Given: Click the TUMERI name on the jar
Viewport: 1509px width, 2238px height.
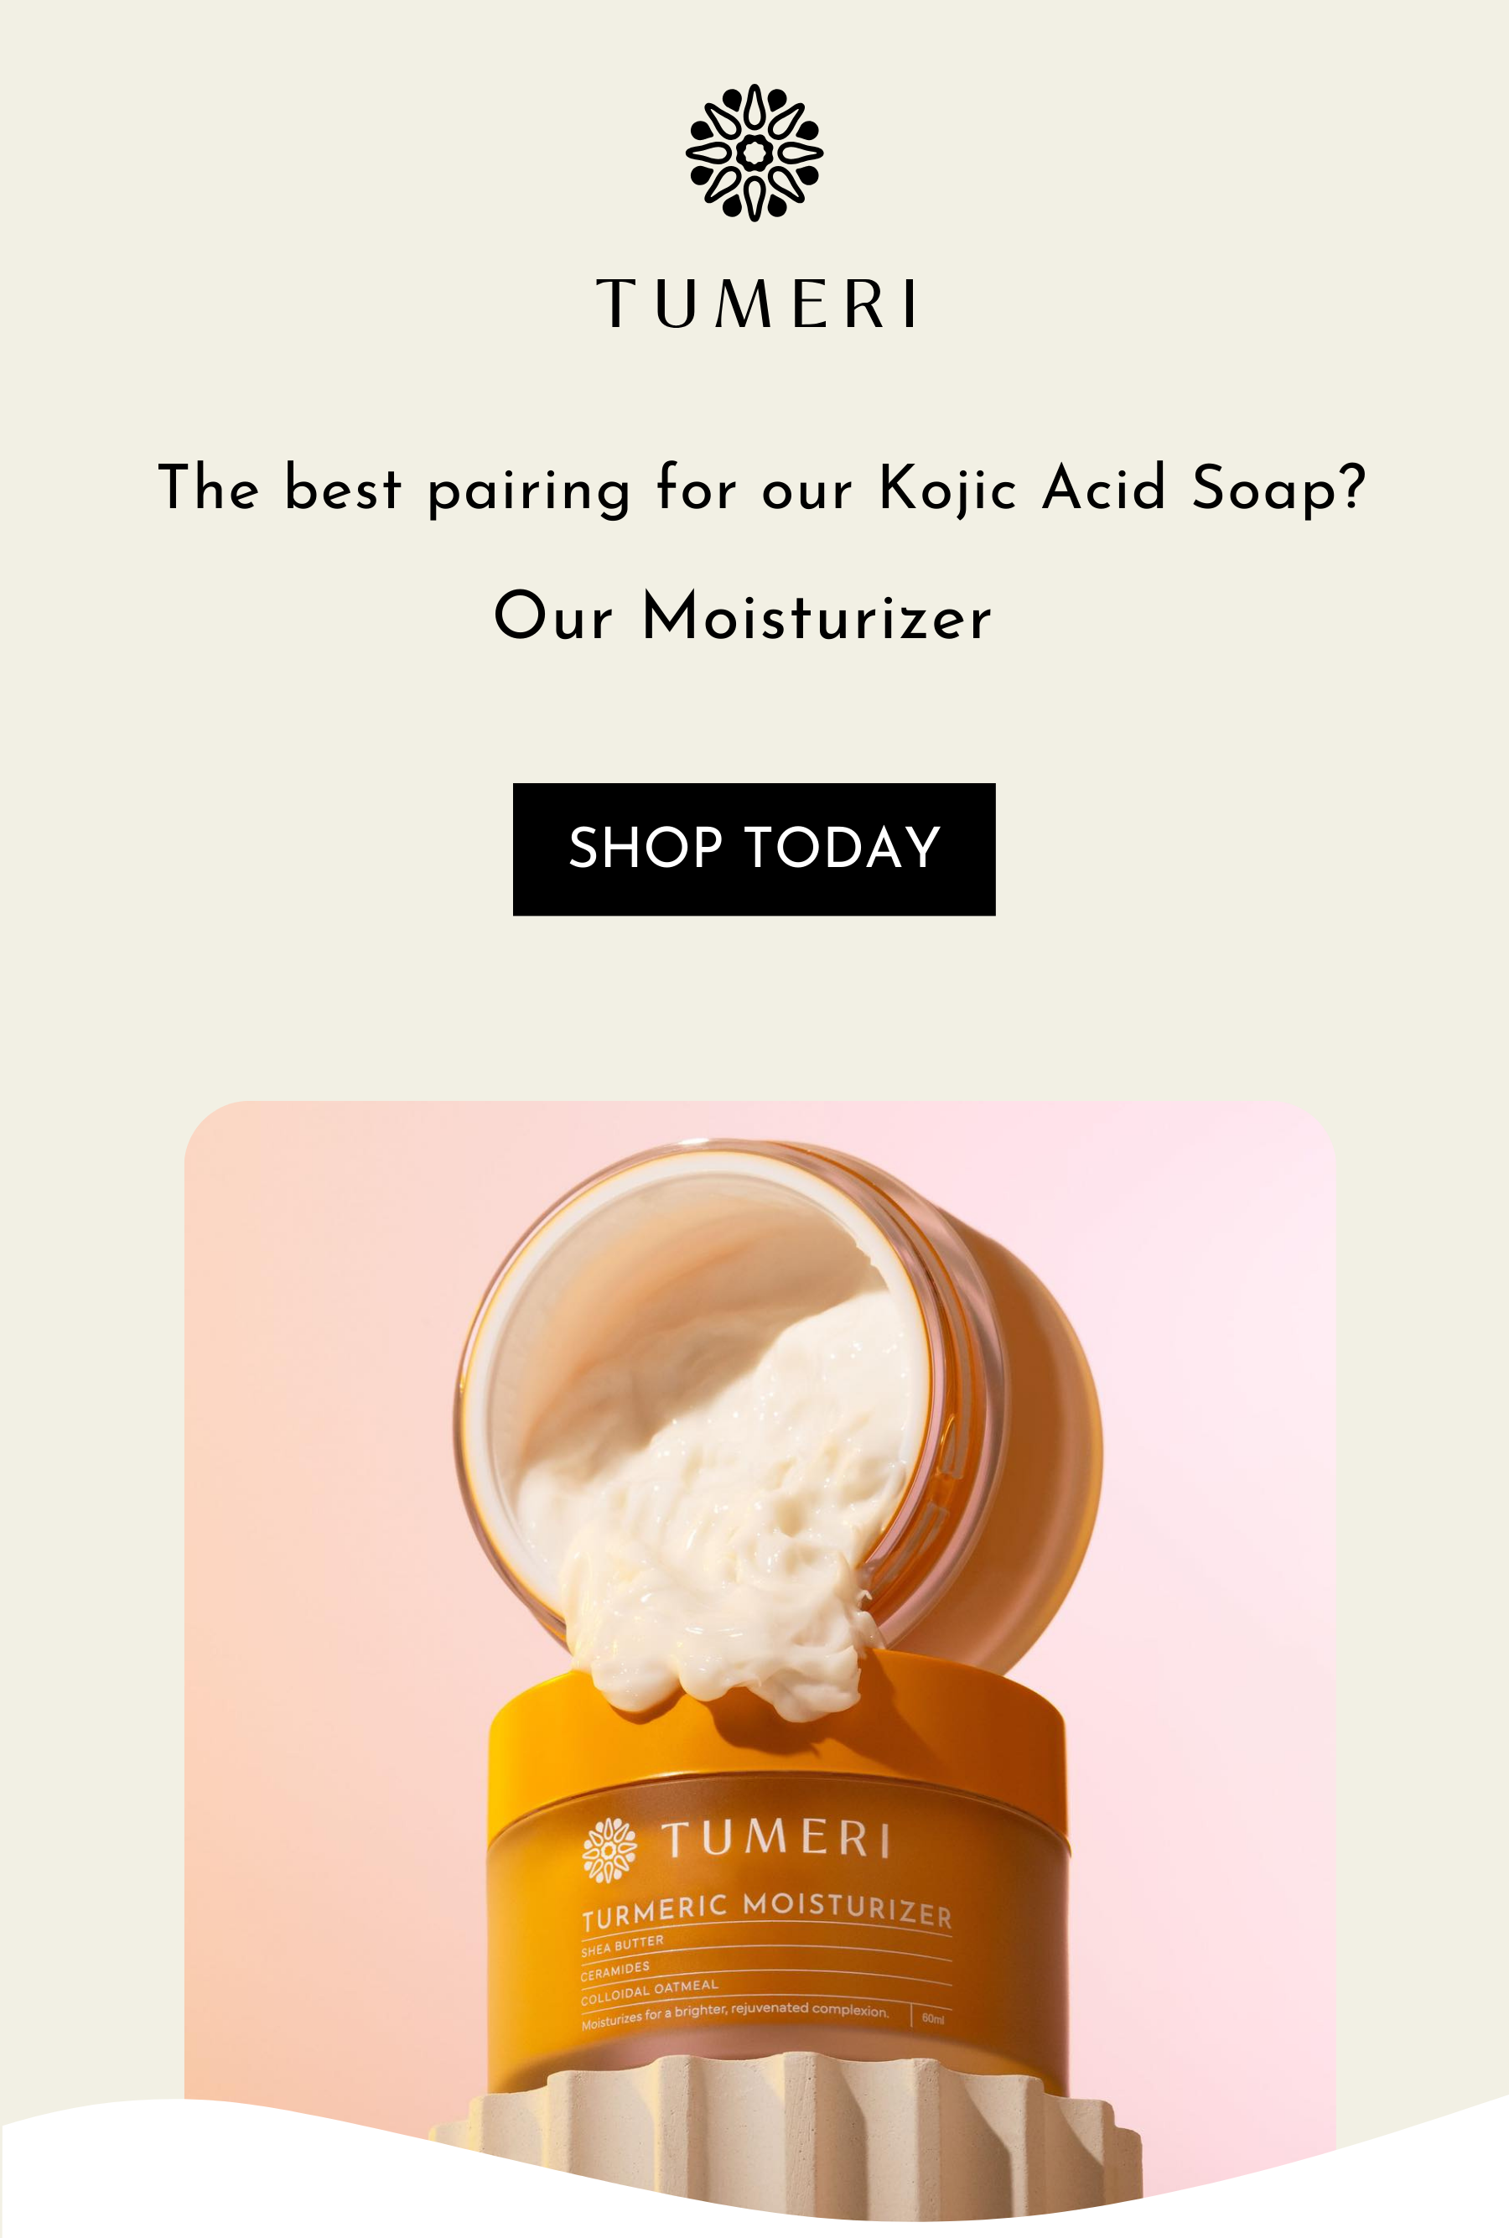Looking at the screenshot, I should pyautogui.click(x=775, y=1839).
